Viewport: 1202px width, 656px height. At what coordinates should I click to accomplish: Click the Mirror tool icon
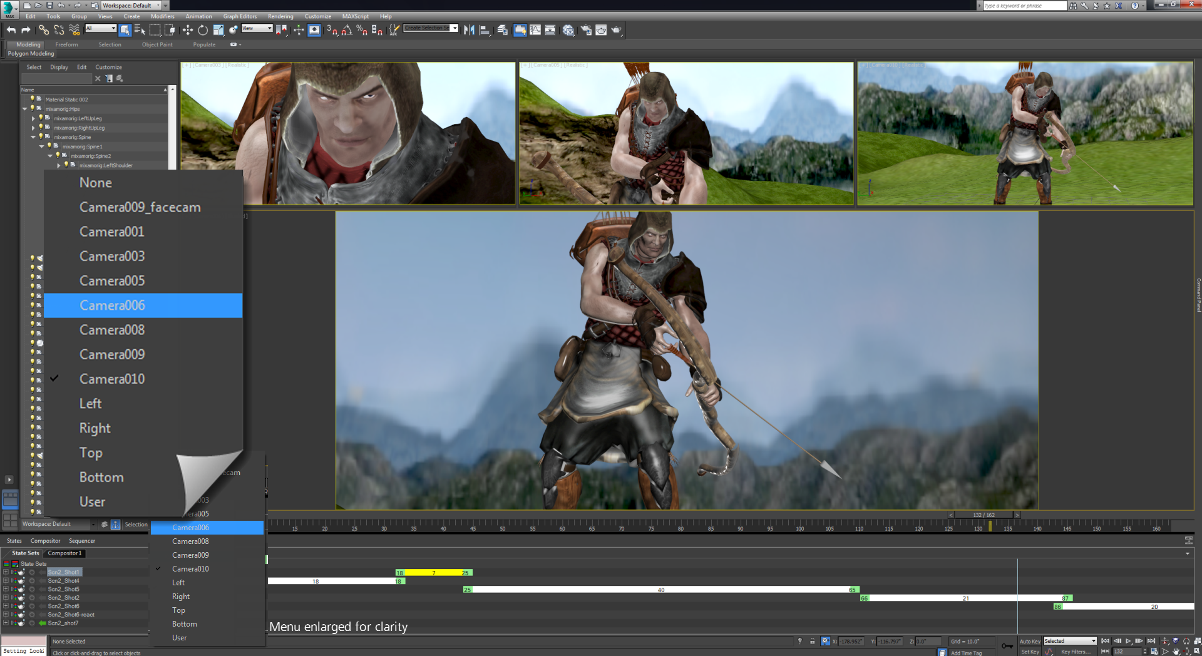point(469,30)
